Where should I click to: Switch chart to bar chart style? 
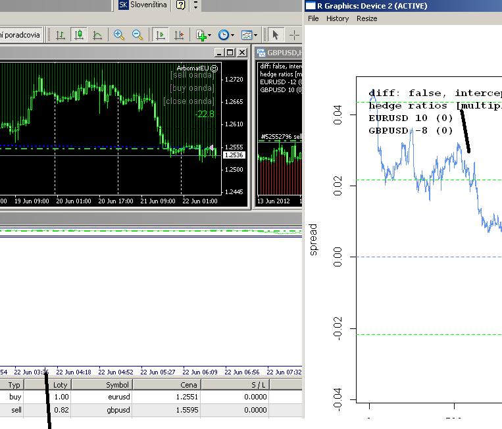coord(61,35)
